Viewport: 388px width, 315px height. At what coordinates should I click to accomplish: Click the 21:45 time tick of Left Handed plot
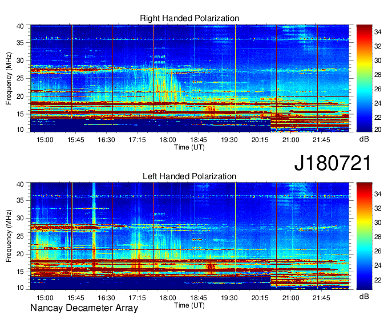click(321, 298)
